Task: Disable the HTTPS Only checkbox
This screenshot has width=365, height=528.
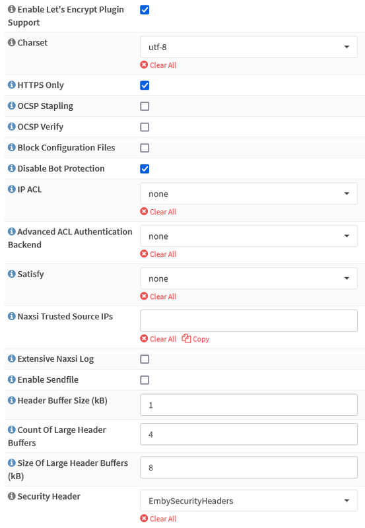Action: (145, 86)
